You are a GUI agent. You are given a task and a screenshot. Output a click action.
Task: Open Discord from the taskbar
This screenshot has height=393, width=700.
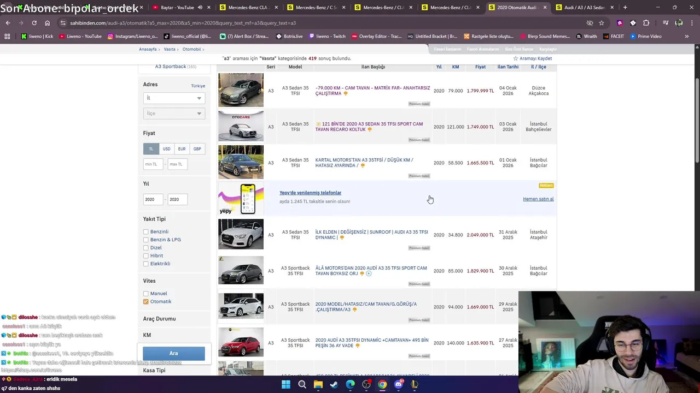[399, 384]
